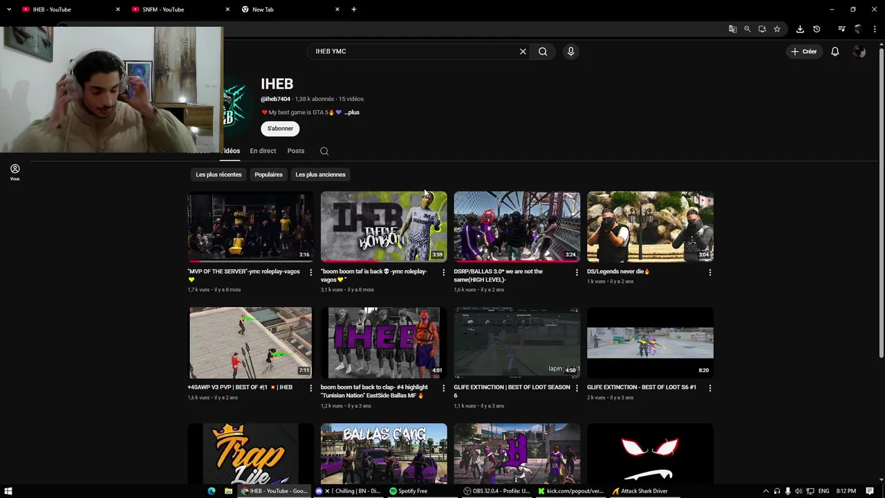Open En direct channel tab

point(263,151)
